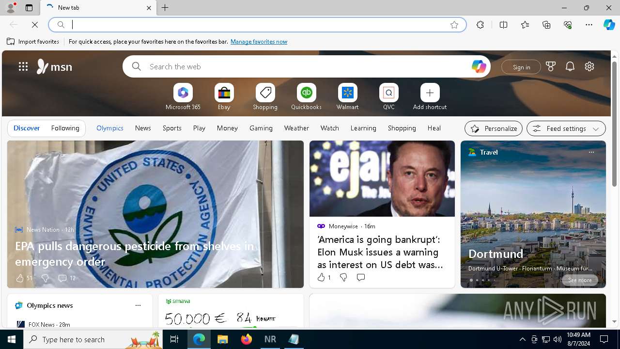Screen dimensions: 620x349
Task: Open the MSN app launcher grid
Action: pos(23,66)
